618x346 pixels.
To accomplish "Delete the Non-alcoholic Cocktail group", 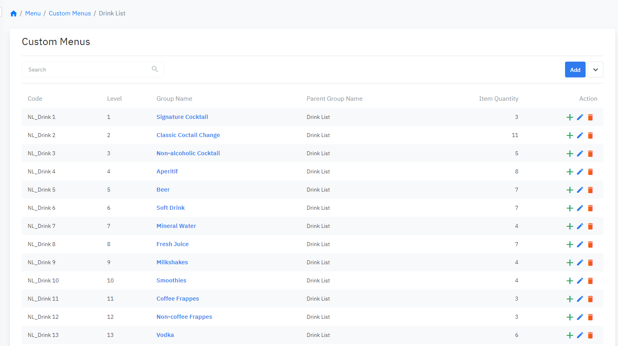I will [x=590, y=154].
